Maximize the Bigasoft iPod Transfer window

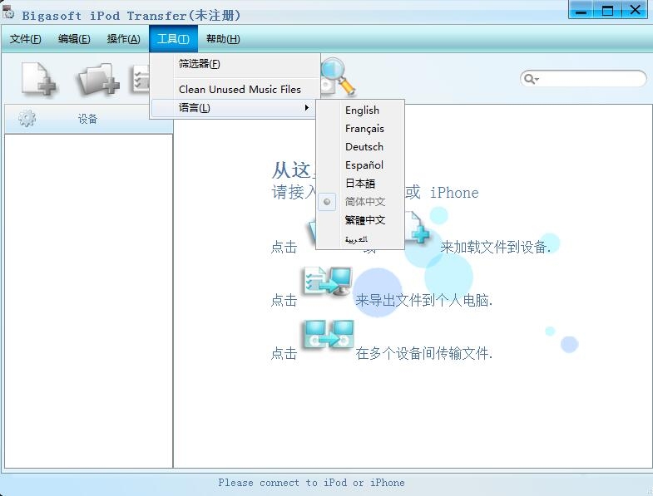click(x=607, y=10)
